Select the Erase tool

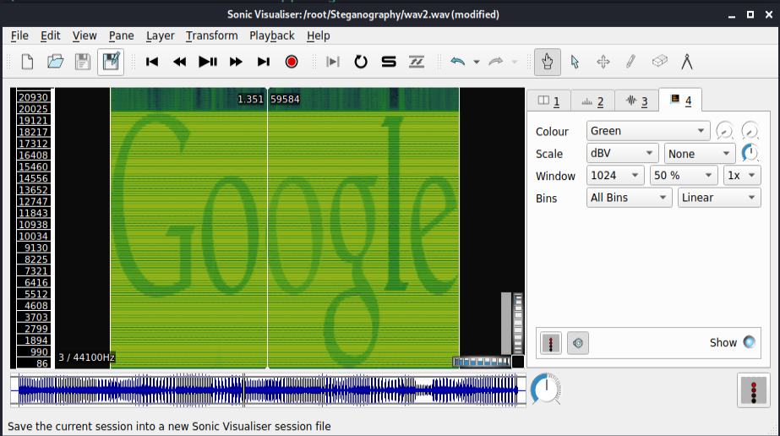[659, 63]
